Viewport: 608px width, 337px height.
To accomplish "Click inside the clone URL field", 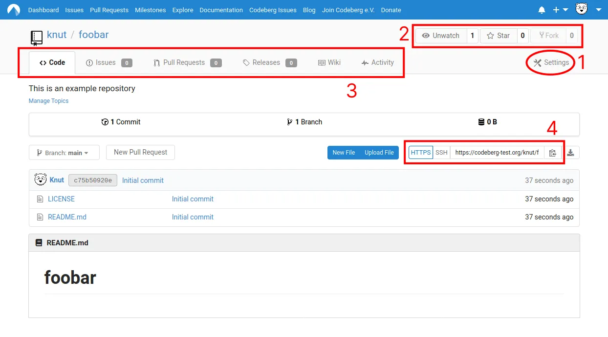I will (x=496, y=152).
